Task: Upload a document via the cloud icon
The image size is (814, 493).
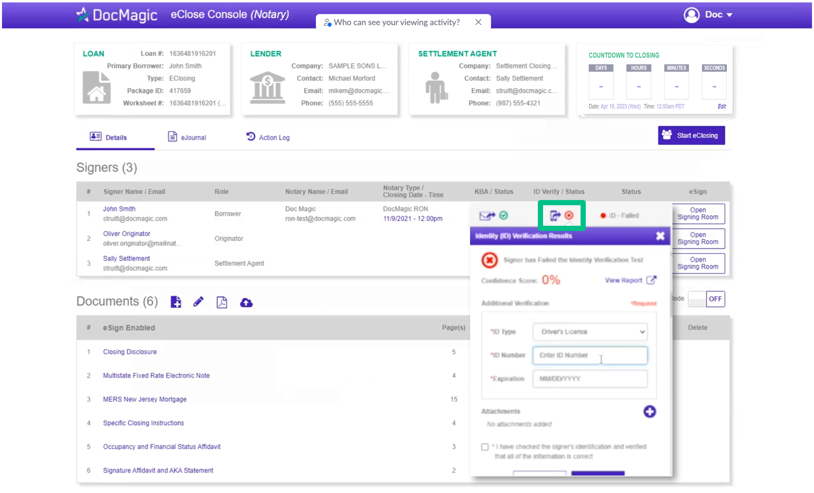Action: pos(246,302)
